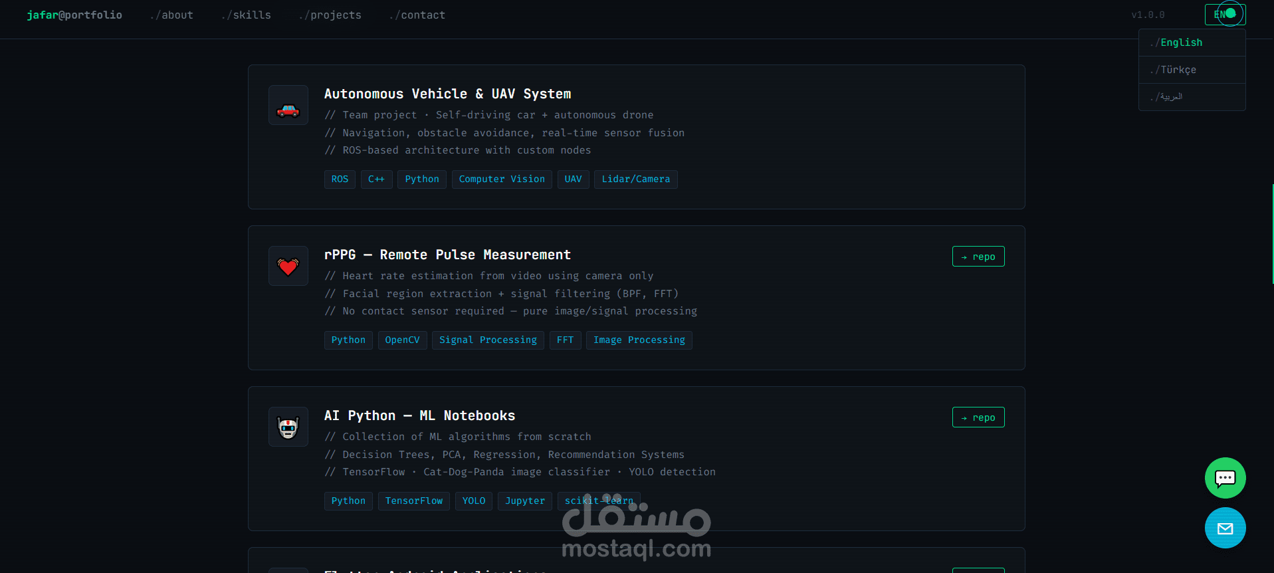Click the Jupyter tag

(525, 501)
